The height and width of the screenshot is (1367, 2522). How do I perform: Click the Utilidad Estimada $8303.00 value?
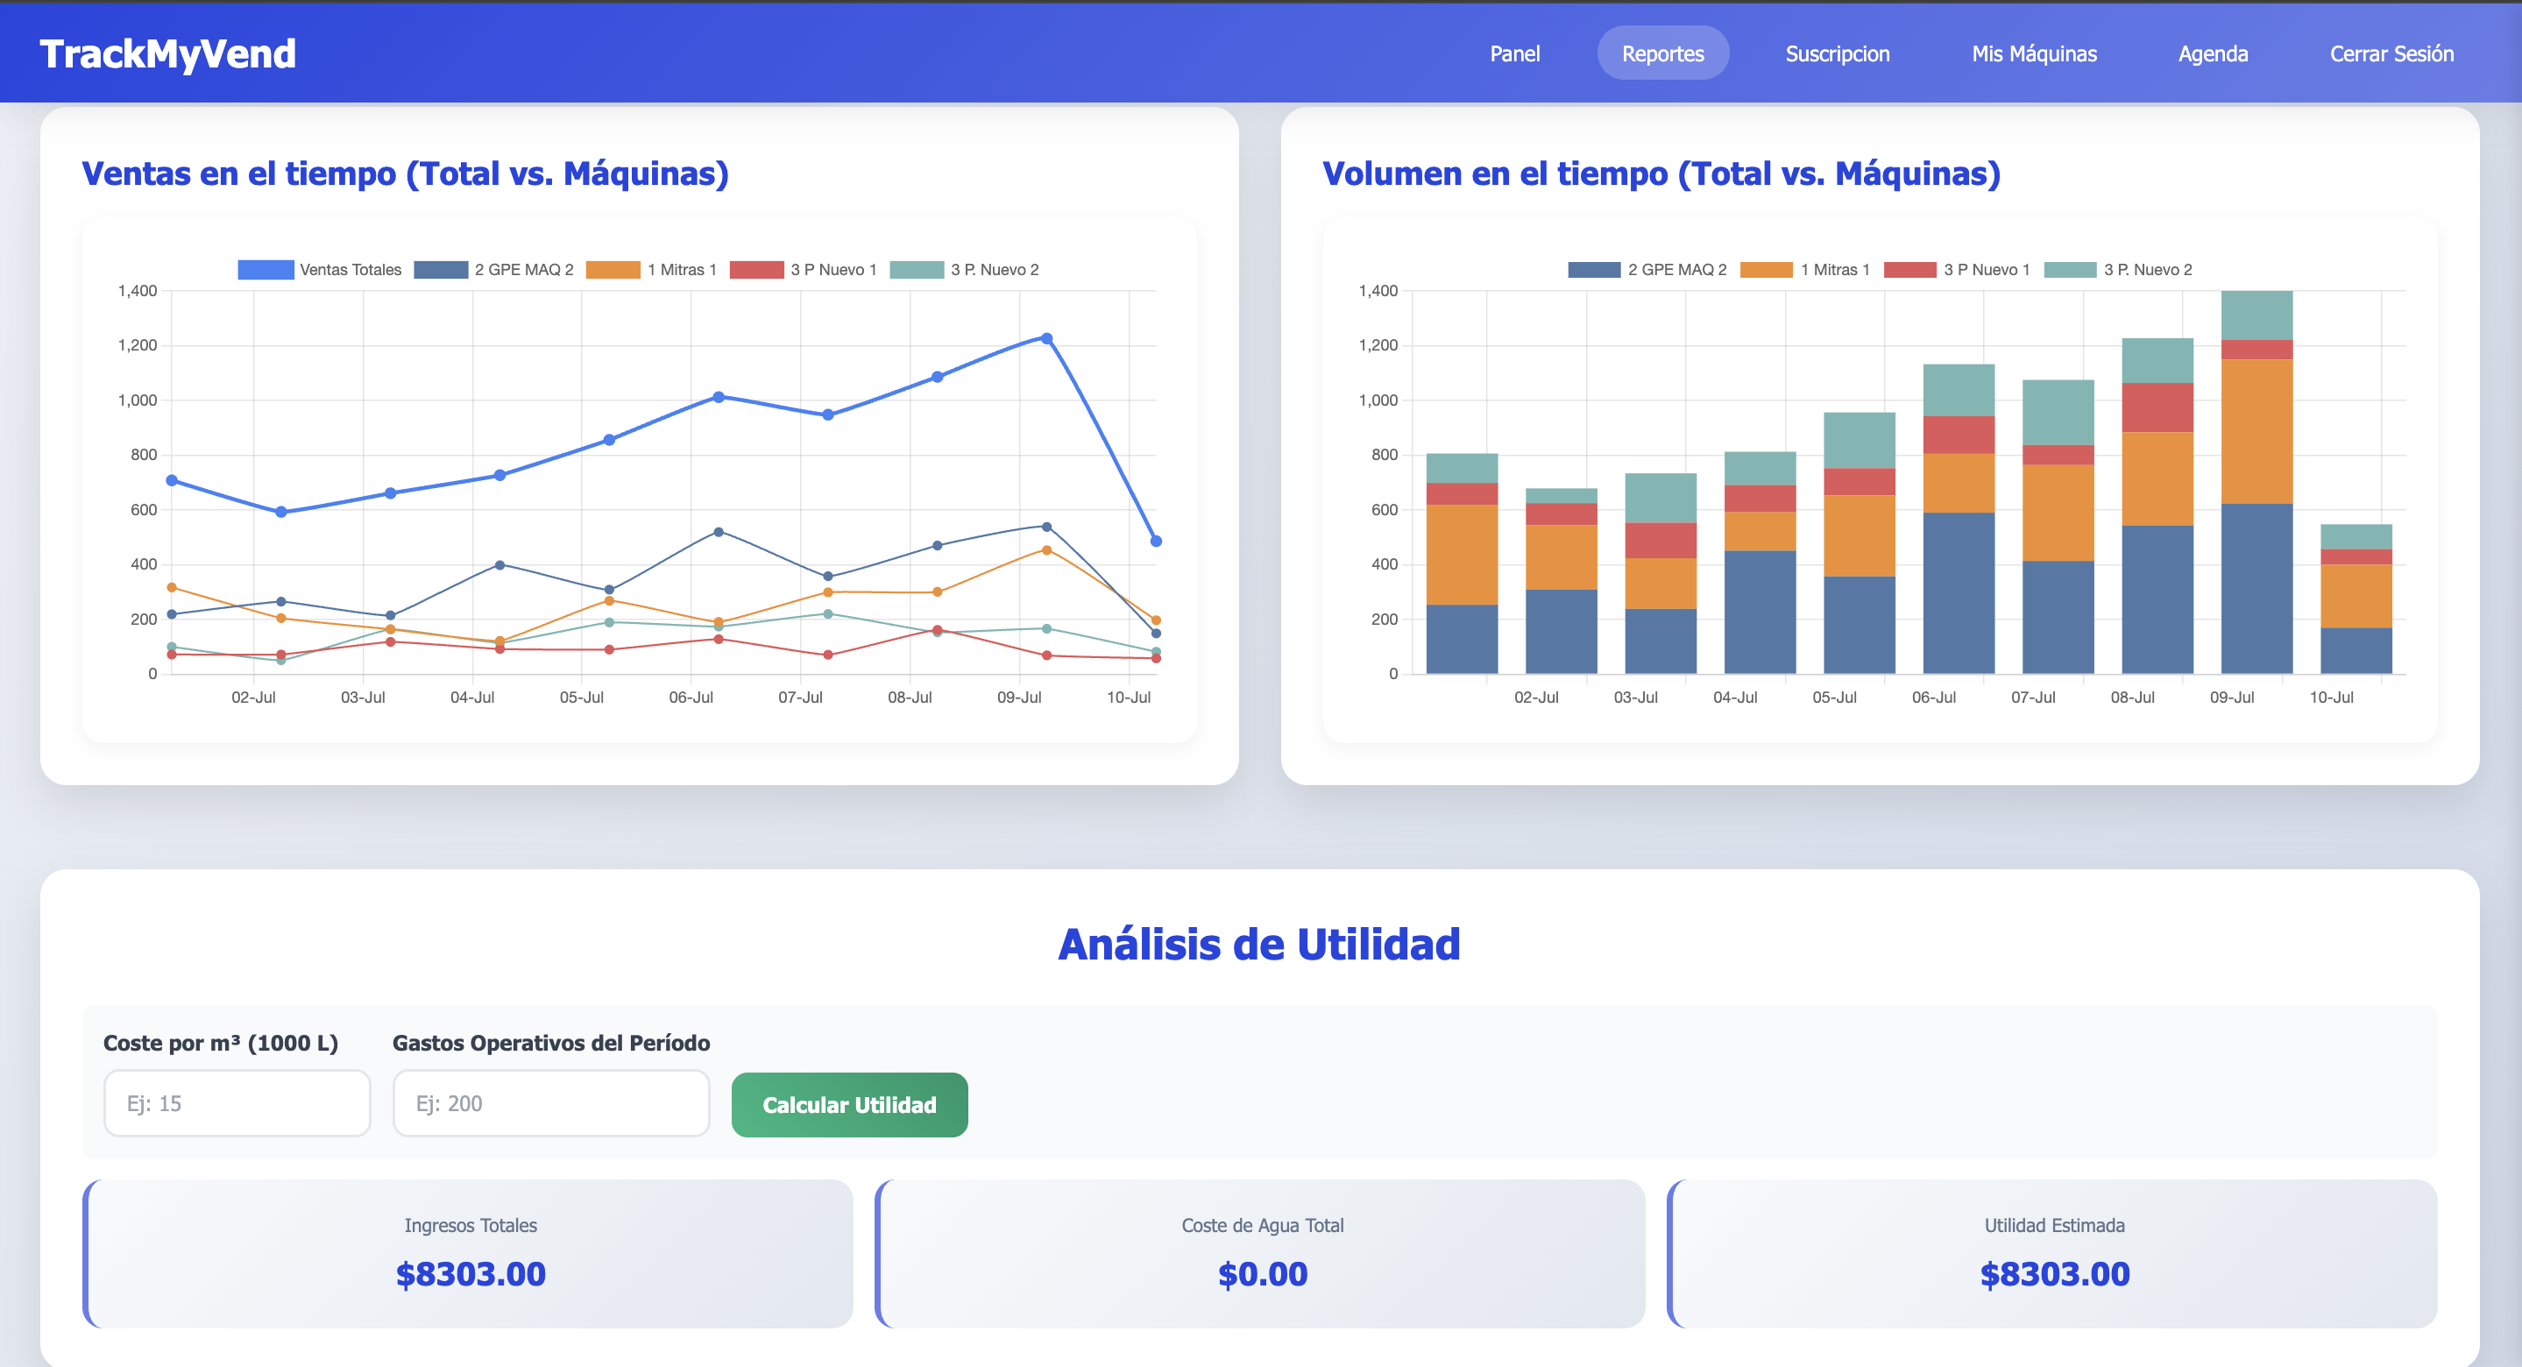click(x=2054, y=1274)
